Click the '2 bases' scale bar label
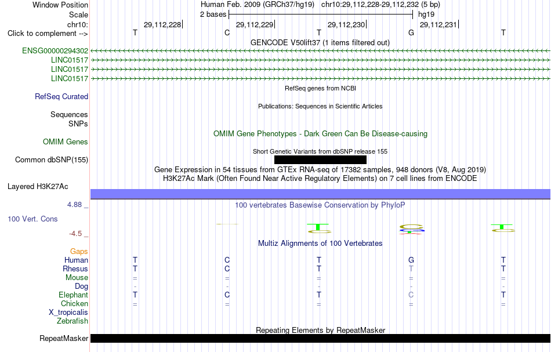Viewport: 551px width, 352px height. click(213, 14)
